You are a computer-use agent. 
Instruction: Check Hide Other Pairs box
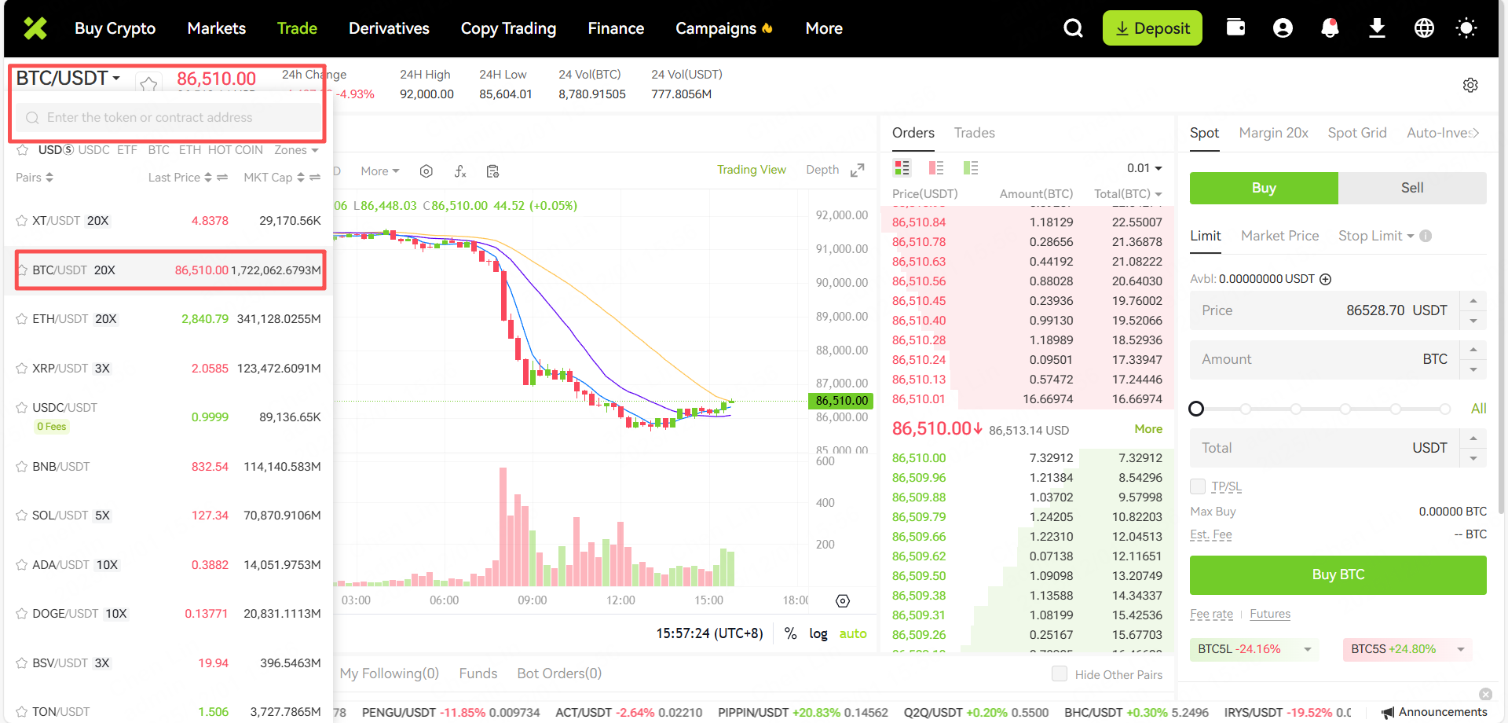pyautogui.click(x=1060, y=674)
